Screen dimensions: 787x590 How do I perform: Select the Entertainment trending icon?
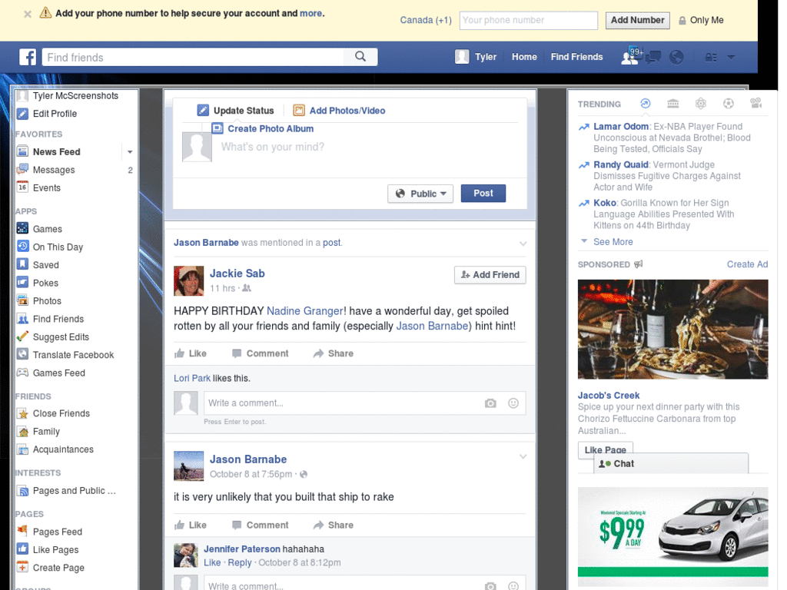click(x=756, y=104)
